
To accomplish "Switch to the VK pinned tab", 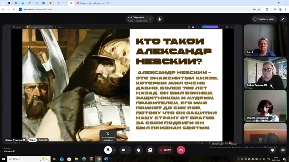I will (x=16, y=3).
